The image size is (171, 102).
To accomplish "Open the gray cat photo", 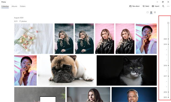I will pyautogui.click(x=127, y=70).
